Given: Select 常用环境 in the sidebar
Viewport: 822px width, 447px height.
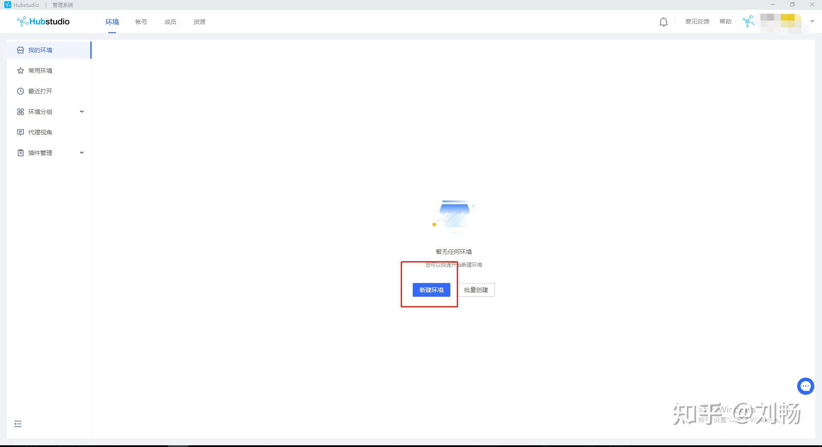Looking at the screenshot, I should click(x=49, y=71).
